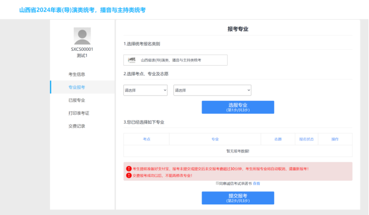
Task: Open the 查看 link beside the pledge
Action: [x=256, y=184]
